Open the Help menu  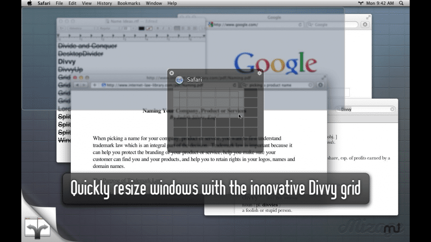coord(172,3)
